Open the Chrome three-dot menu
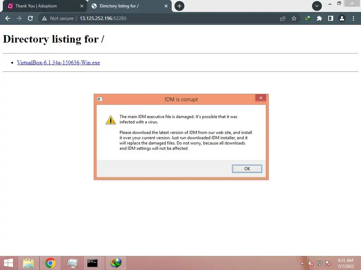The image size is (361, 270). pos(353,18)
